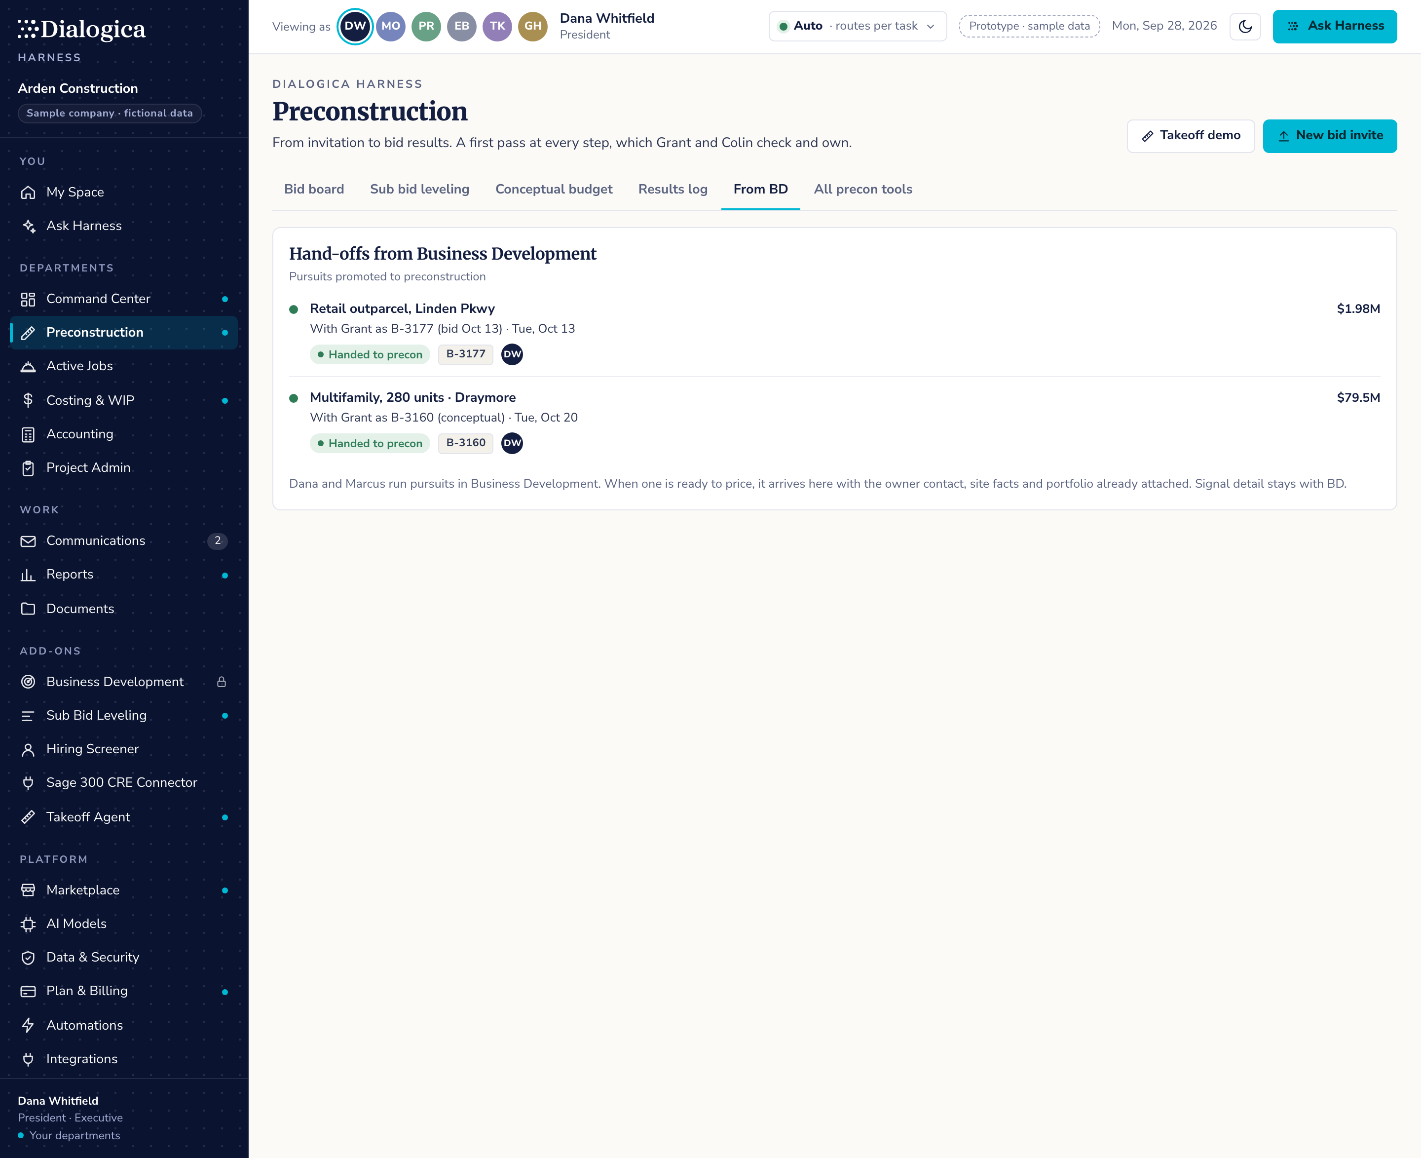Open Data & Security shield icon
Image resolution: width=1421 pixels, height=1158 pixels.
[x=28, y=957]
